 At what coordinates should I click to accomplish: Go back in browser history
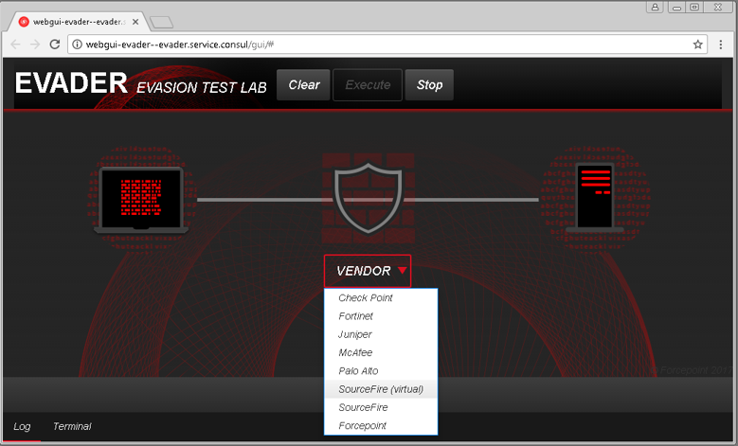(x=15, y=45)
